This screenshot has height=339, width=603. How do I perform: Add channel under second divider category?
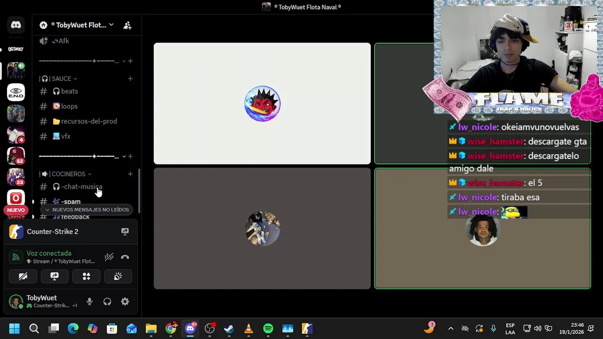coord(130,156)
